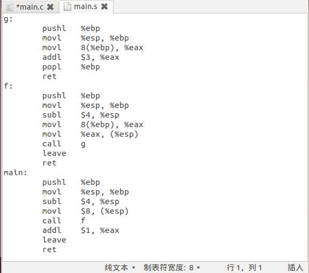Click pushl %ebp in function g
Viewport: 309px width, 273px height.
pyautogui.click(x=71, y=28)
